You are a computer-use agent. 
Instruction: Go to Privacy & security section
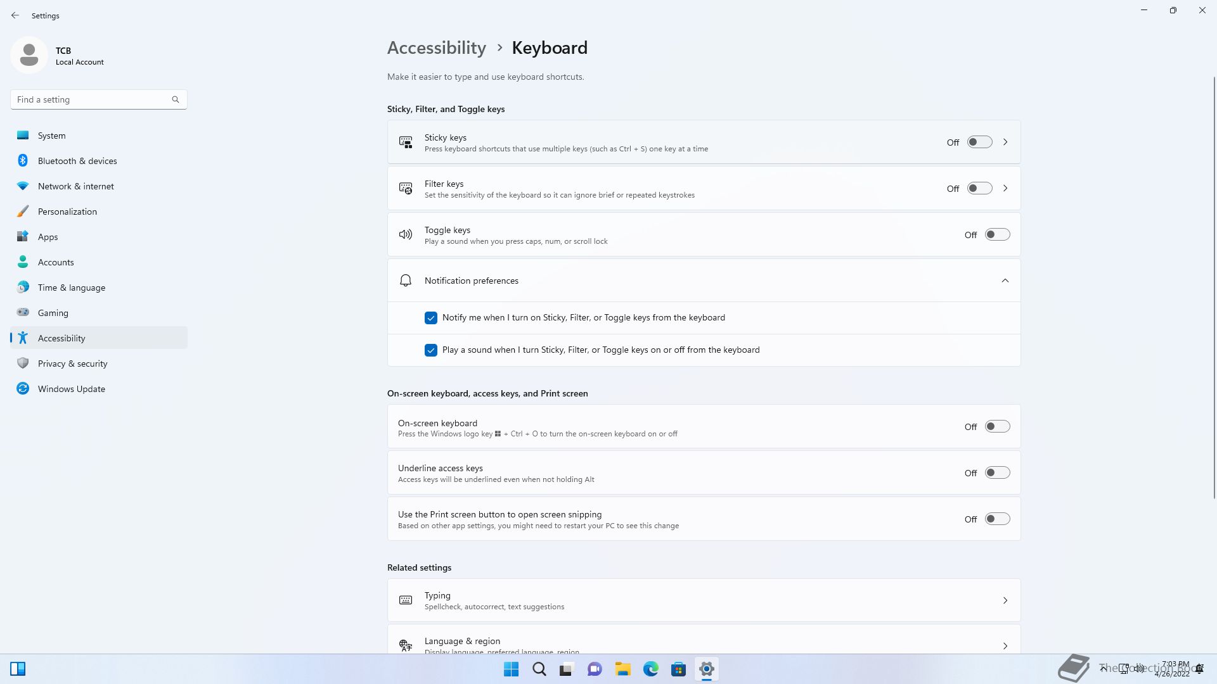pyautogui.click(x=72, y=364)
